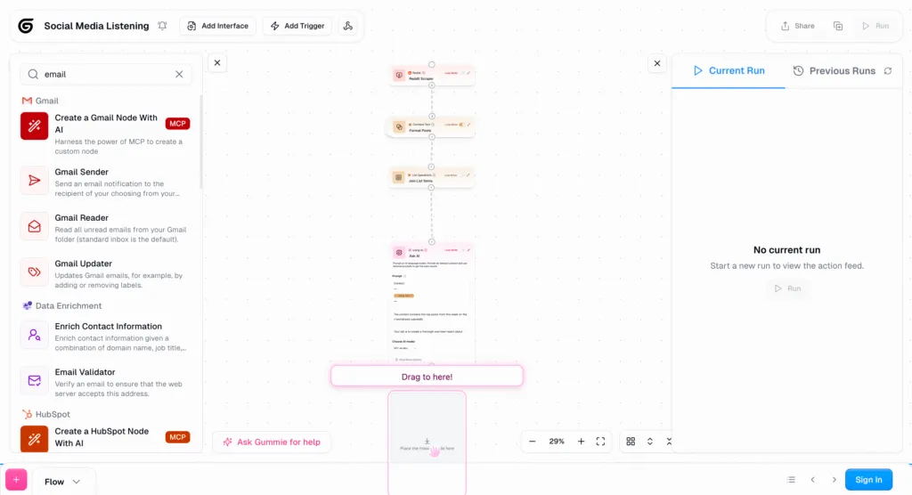Close the run panel
Viewport: 912px width, 495px height.
657,63
